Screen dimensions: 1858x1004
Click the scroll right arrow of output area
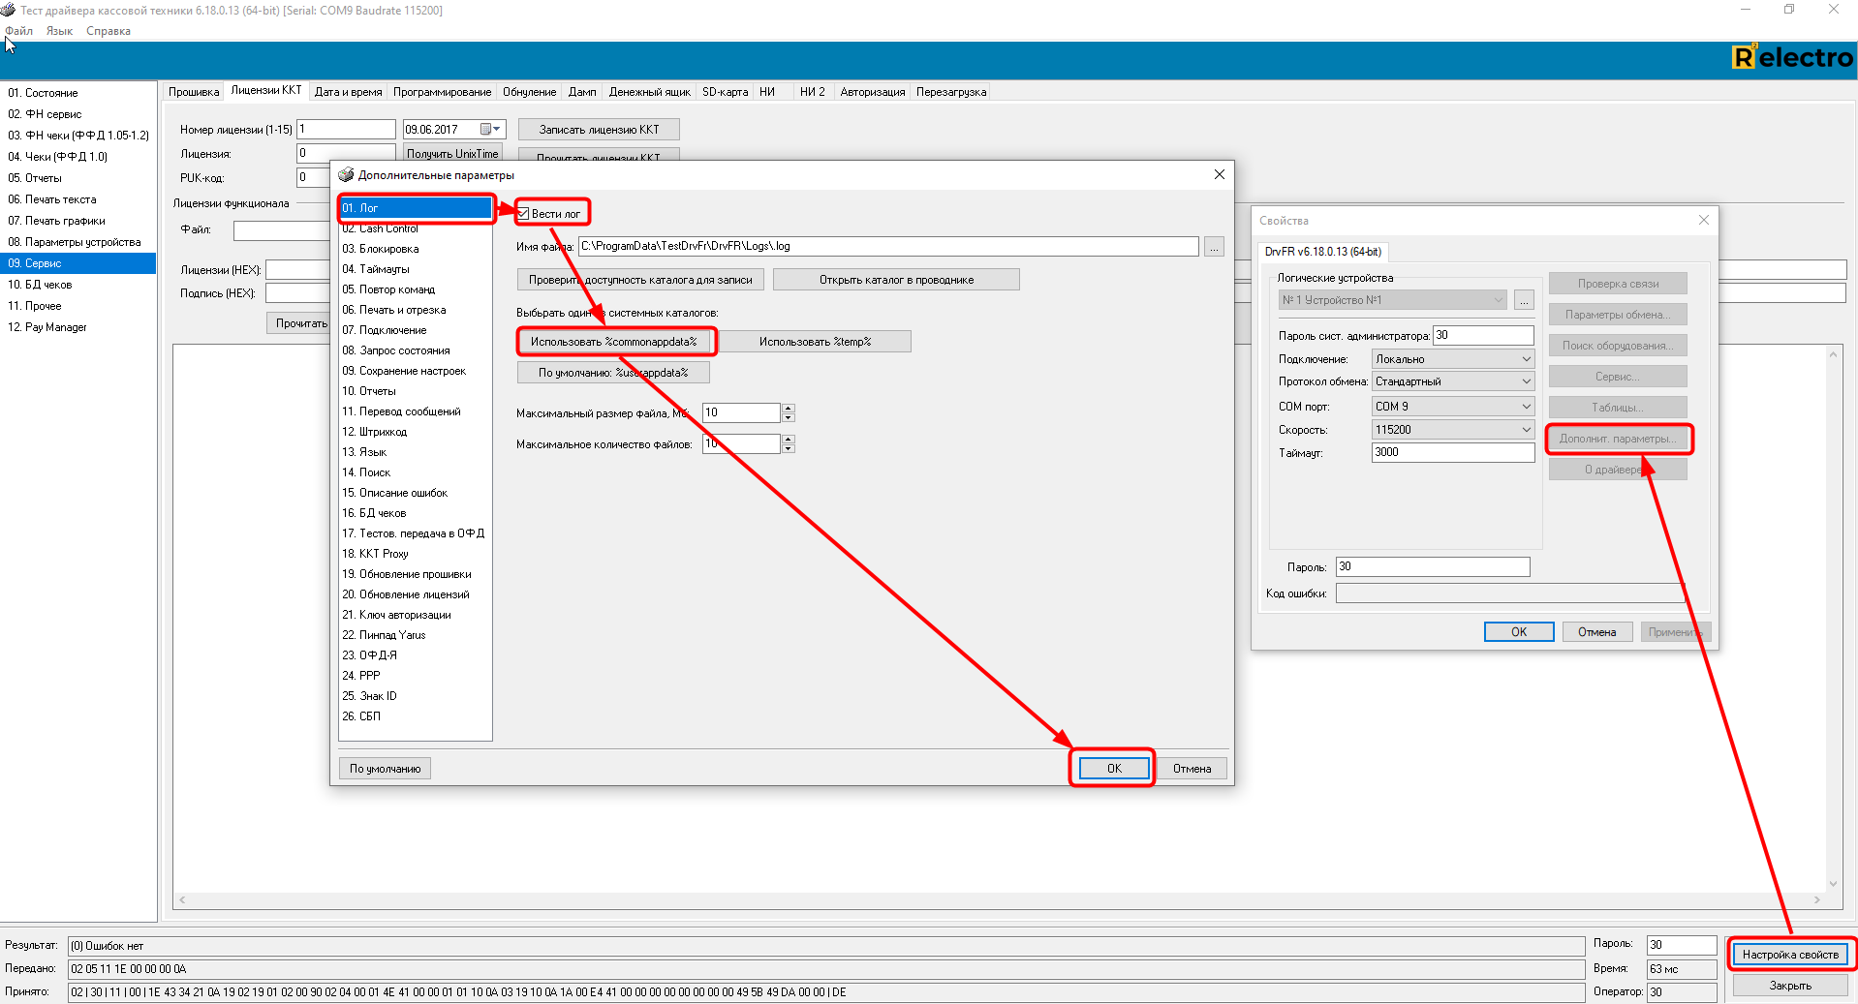tap(1816, 900)
